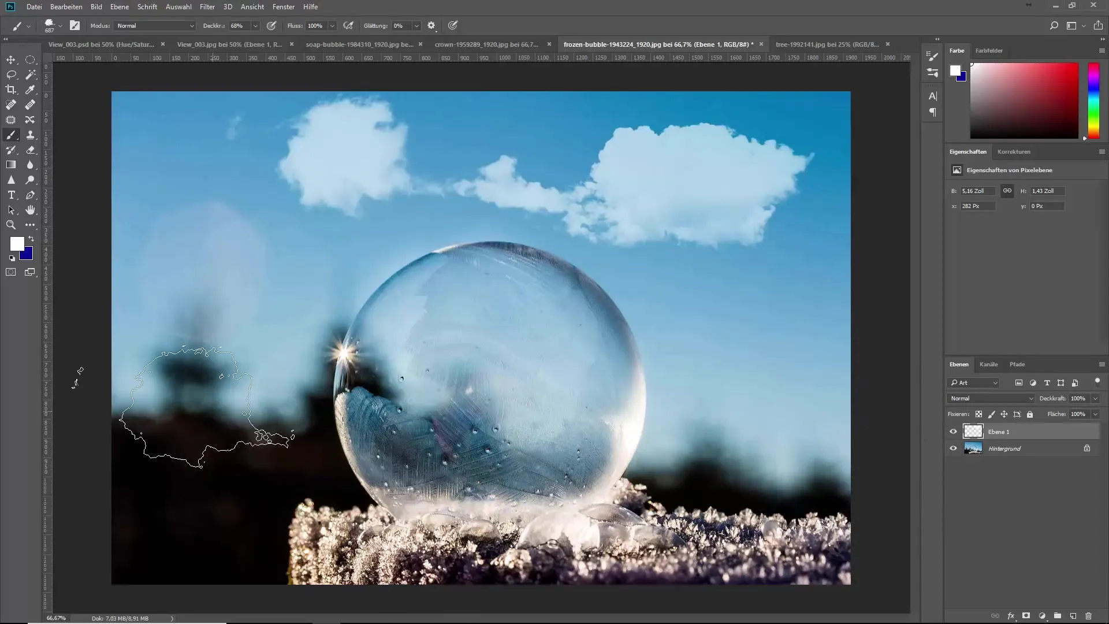The height and width of the screenshot is (624, 1109).
Task: Open the search icon in options bar
Action: point(1054,25)
